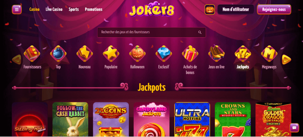Select the Fournisseurs book category icon

point(32,53)
